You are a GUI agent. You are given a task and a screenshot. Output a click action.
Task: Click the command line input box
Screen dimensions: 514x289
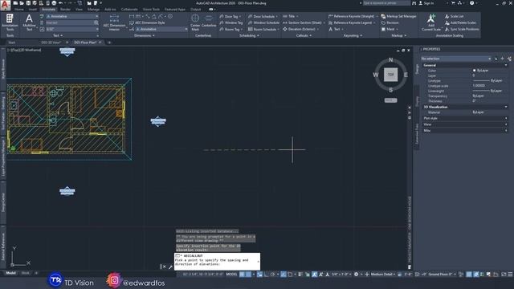[x=217, y=262]
